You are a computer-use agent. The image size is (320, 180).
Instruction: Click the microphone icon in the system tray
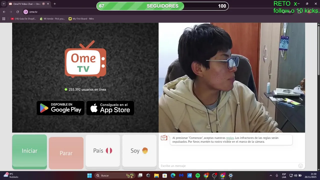[277, 175]
